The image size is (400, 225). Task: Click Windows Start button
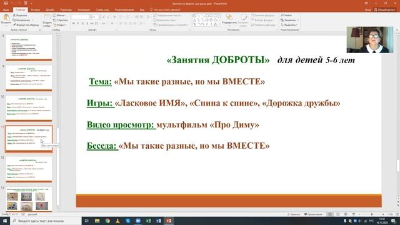click(x=5, y=221)
